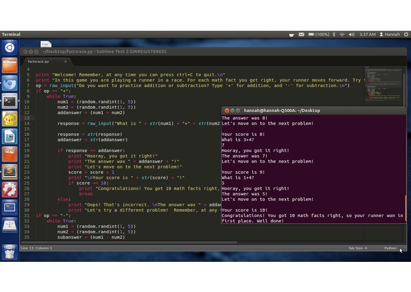This screenshot has height=292, width=411.
Task: Open the session gear menu in top panel
Action: click(406, 34)
